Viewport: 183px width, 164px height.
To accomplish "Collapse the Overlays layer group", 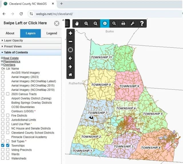I will point(2,65).
